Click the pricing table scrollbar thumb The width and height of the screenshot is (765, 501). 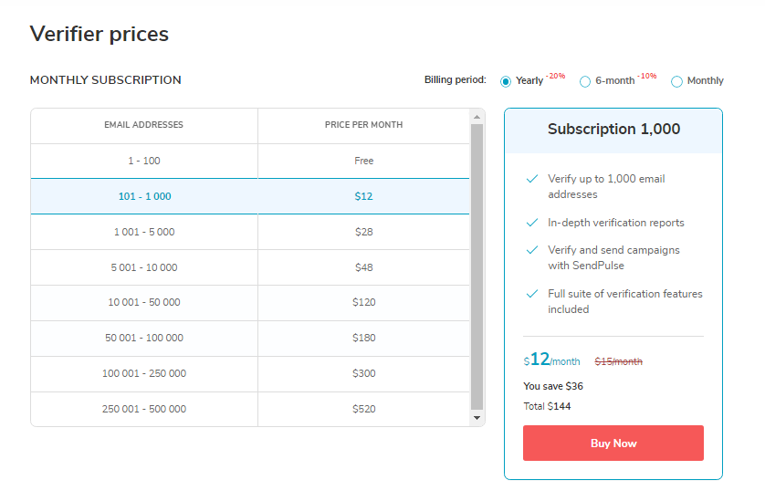coord(477,265)
